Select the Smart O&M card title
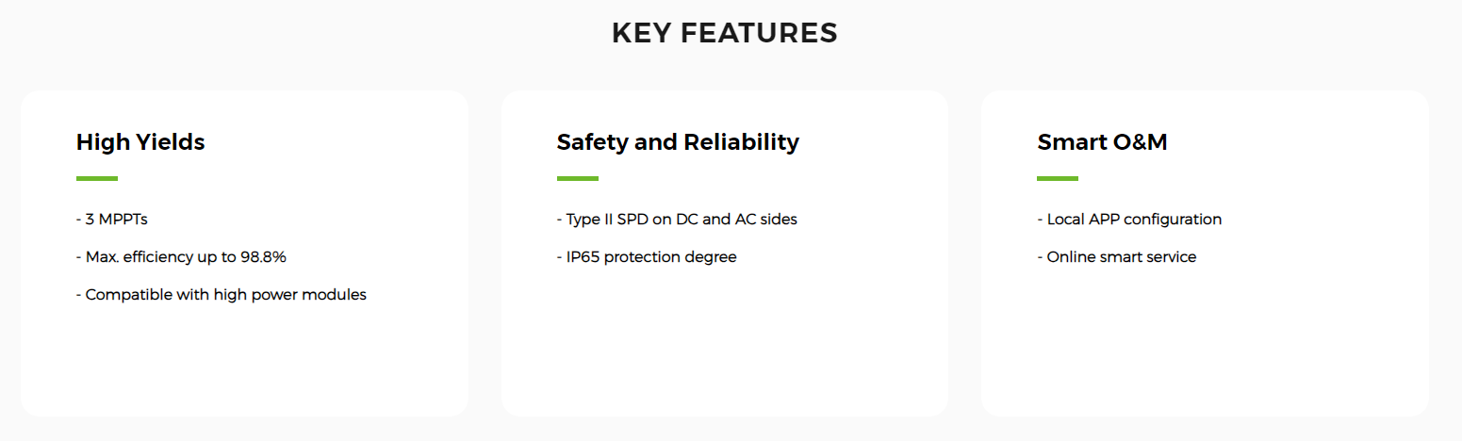 1102,142
